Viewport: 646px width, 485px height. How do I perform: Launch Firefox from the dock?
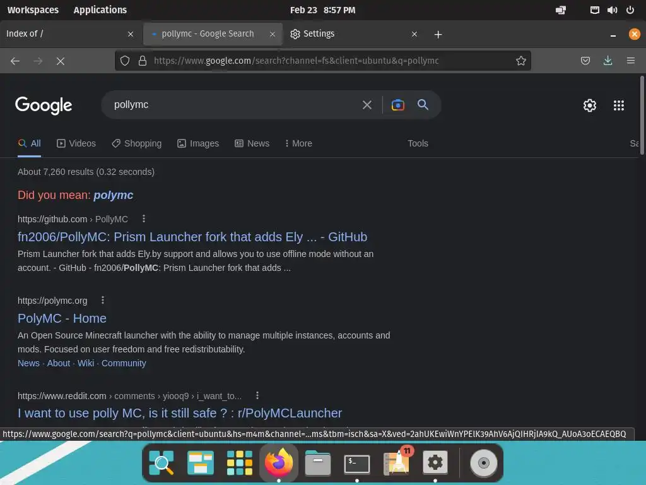tap(278, 463)
